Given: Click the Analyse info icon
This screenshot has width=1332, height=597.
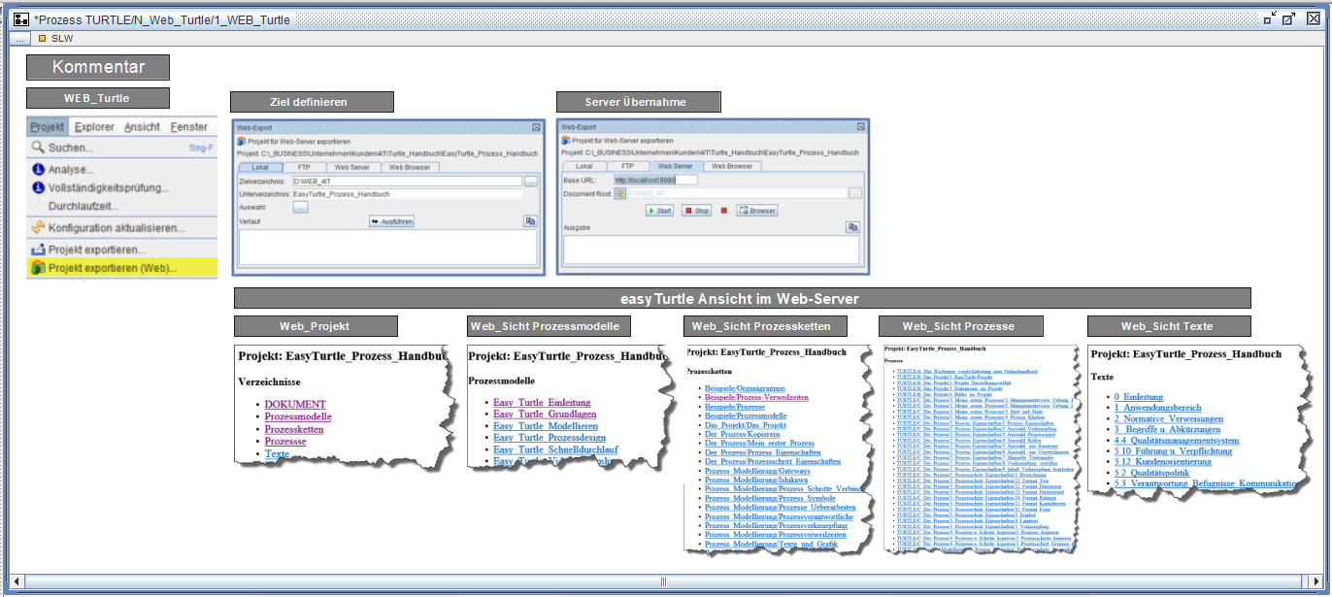Looking at the screenshot, I should click(38, 169).
